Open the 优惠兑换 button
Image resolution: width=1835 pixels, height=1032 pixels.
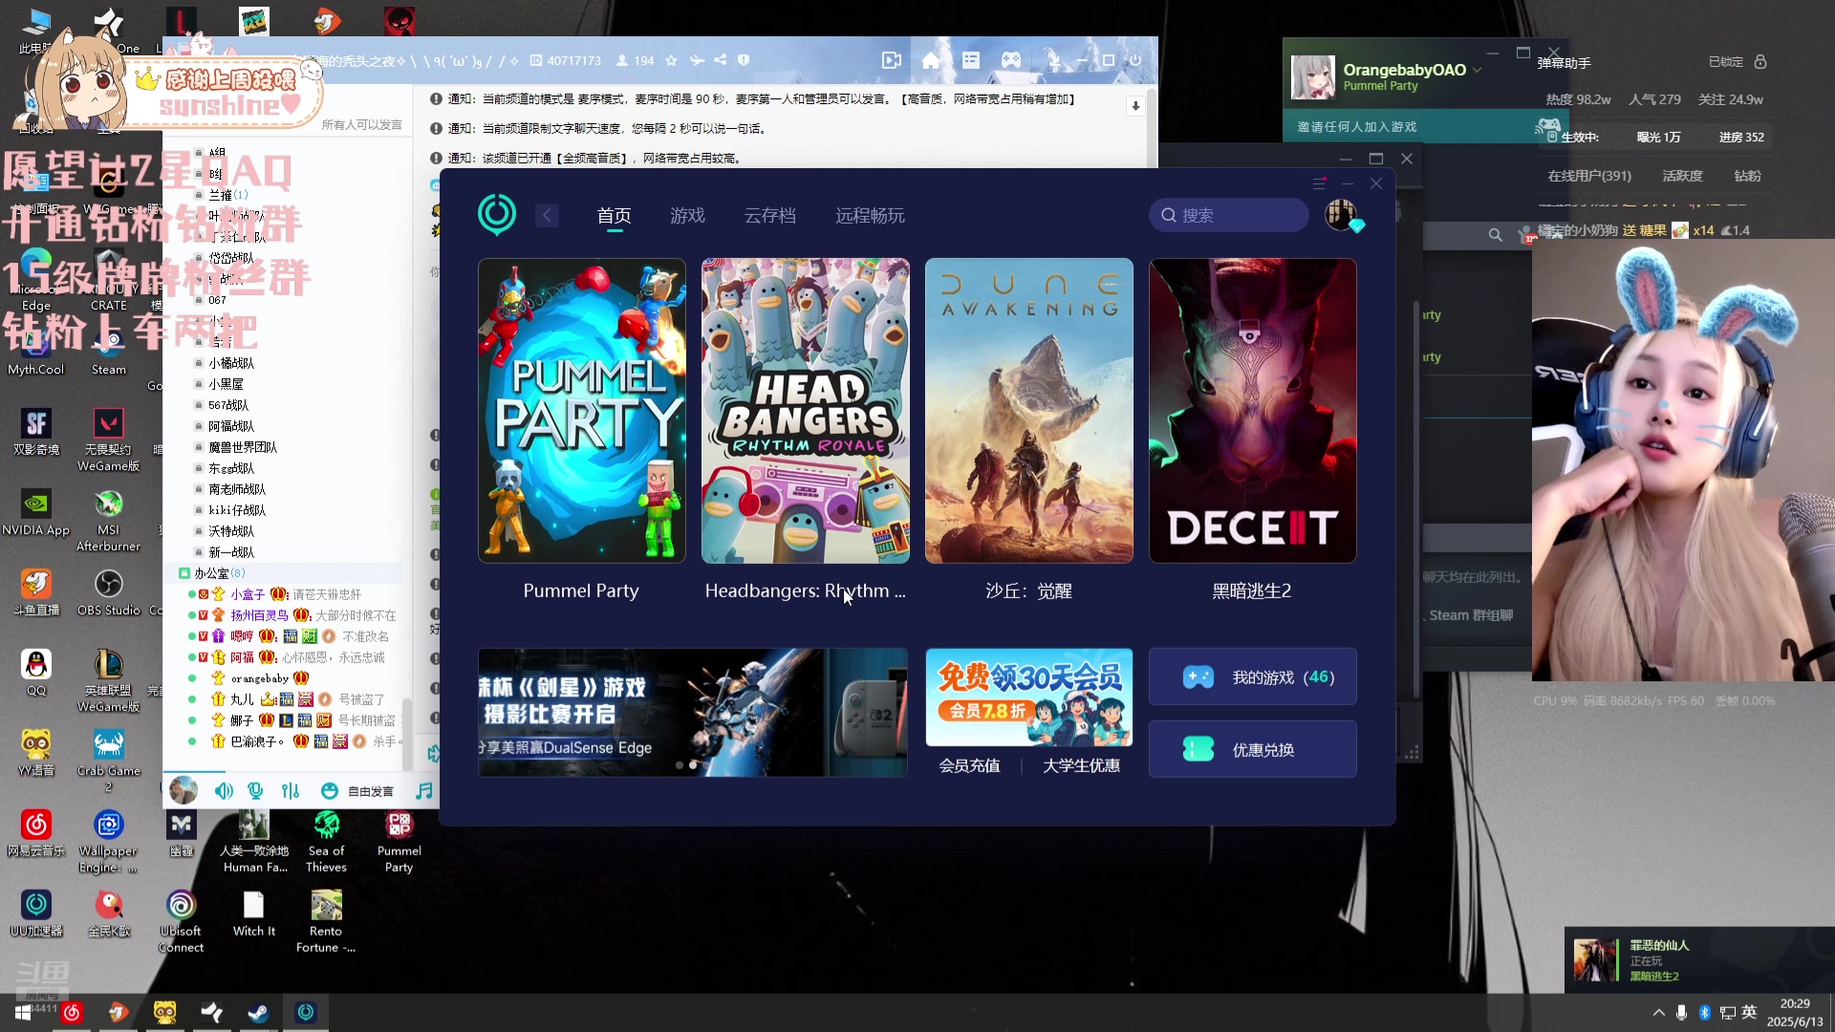tap(1252, 749)
